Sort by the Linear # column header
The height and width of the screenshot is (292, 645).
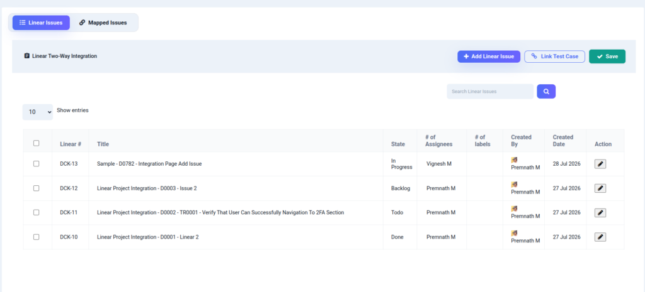click(x=71, y=144)
